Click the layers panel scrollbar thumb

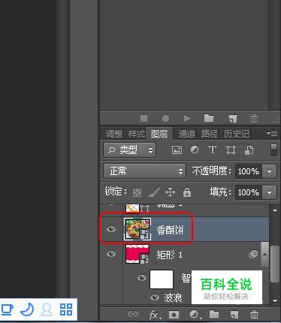(x=274, y=264)
